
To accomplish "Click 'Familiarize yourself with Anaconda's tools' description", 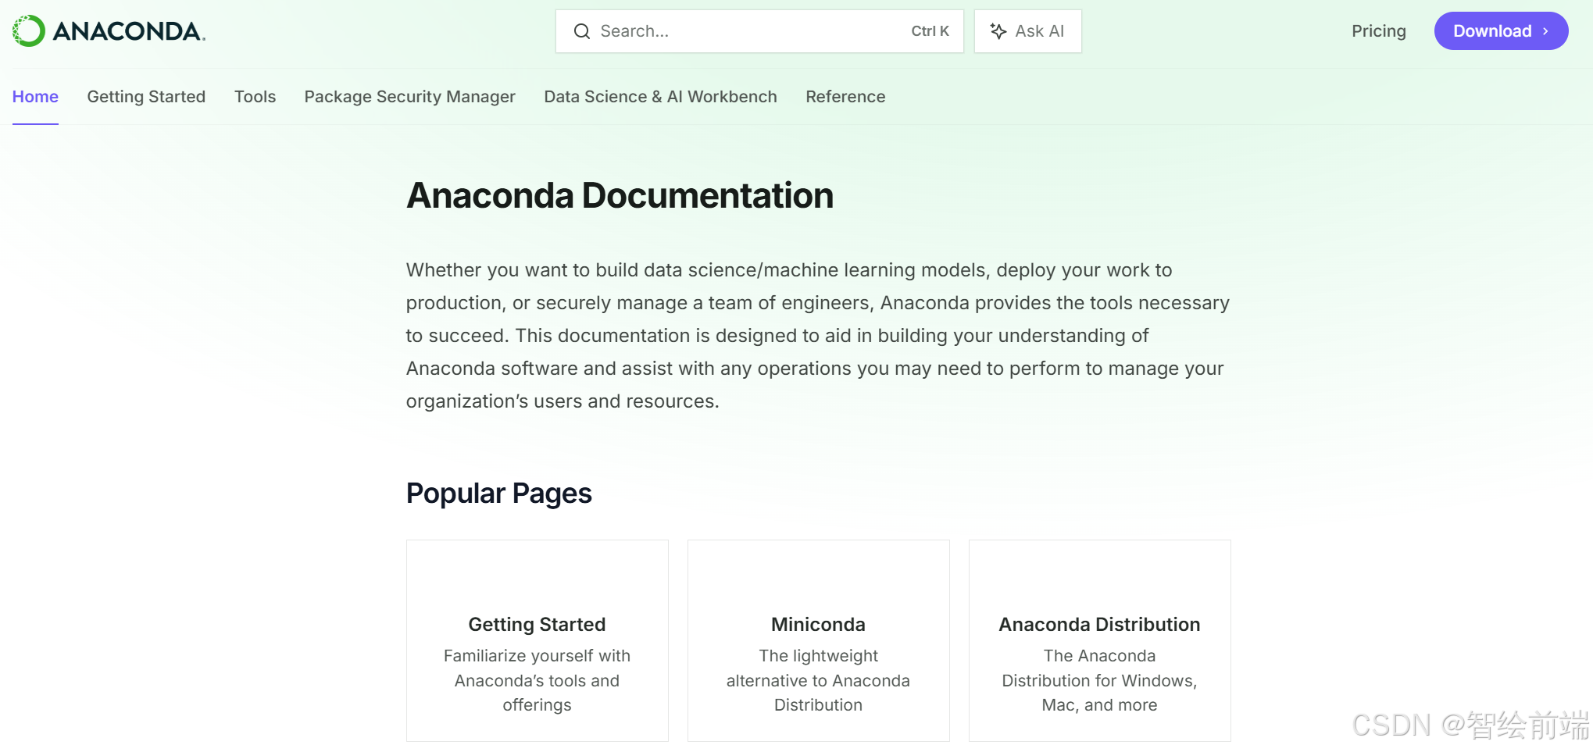I will [538, 680].
